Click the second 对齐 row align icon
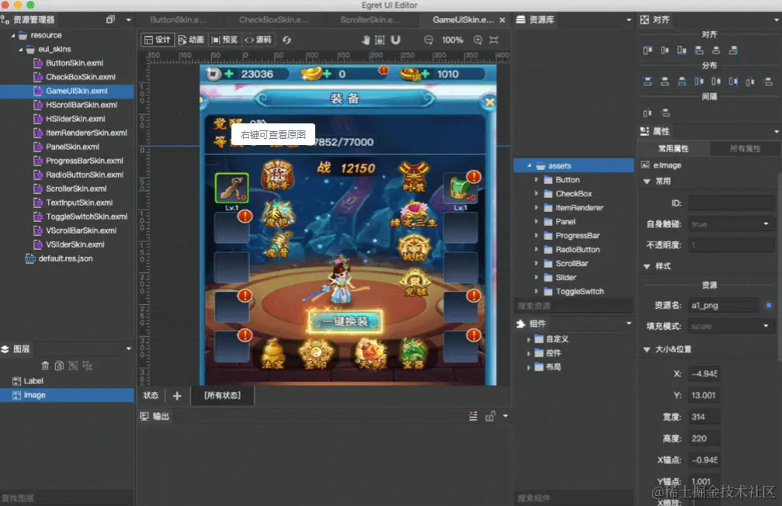Viewport: 782px width, 506px height. pyautogui.click(x=665, y=50)
